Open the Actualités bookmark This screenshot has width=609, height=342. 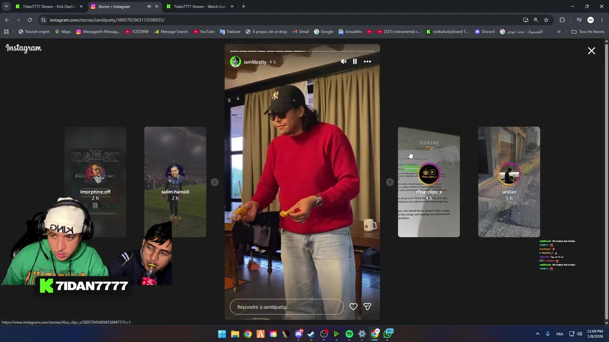click(350, 32)
